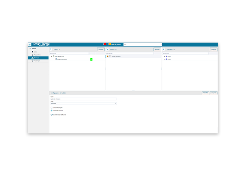This screenshot has height=176, width=246.
Task: Focus the Listes Rechercher search field
Action: coord(130,54)
